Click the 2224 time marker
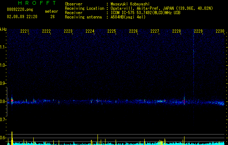228x145 pixels. (x=90, y=31)
